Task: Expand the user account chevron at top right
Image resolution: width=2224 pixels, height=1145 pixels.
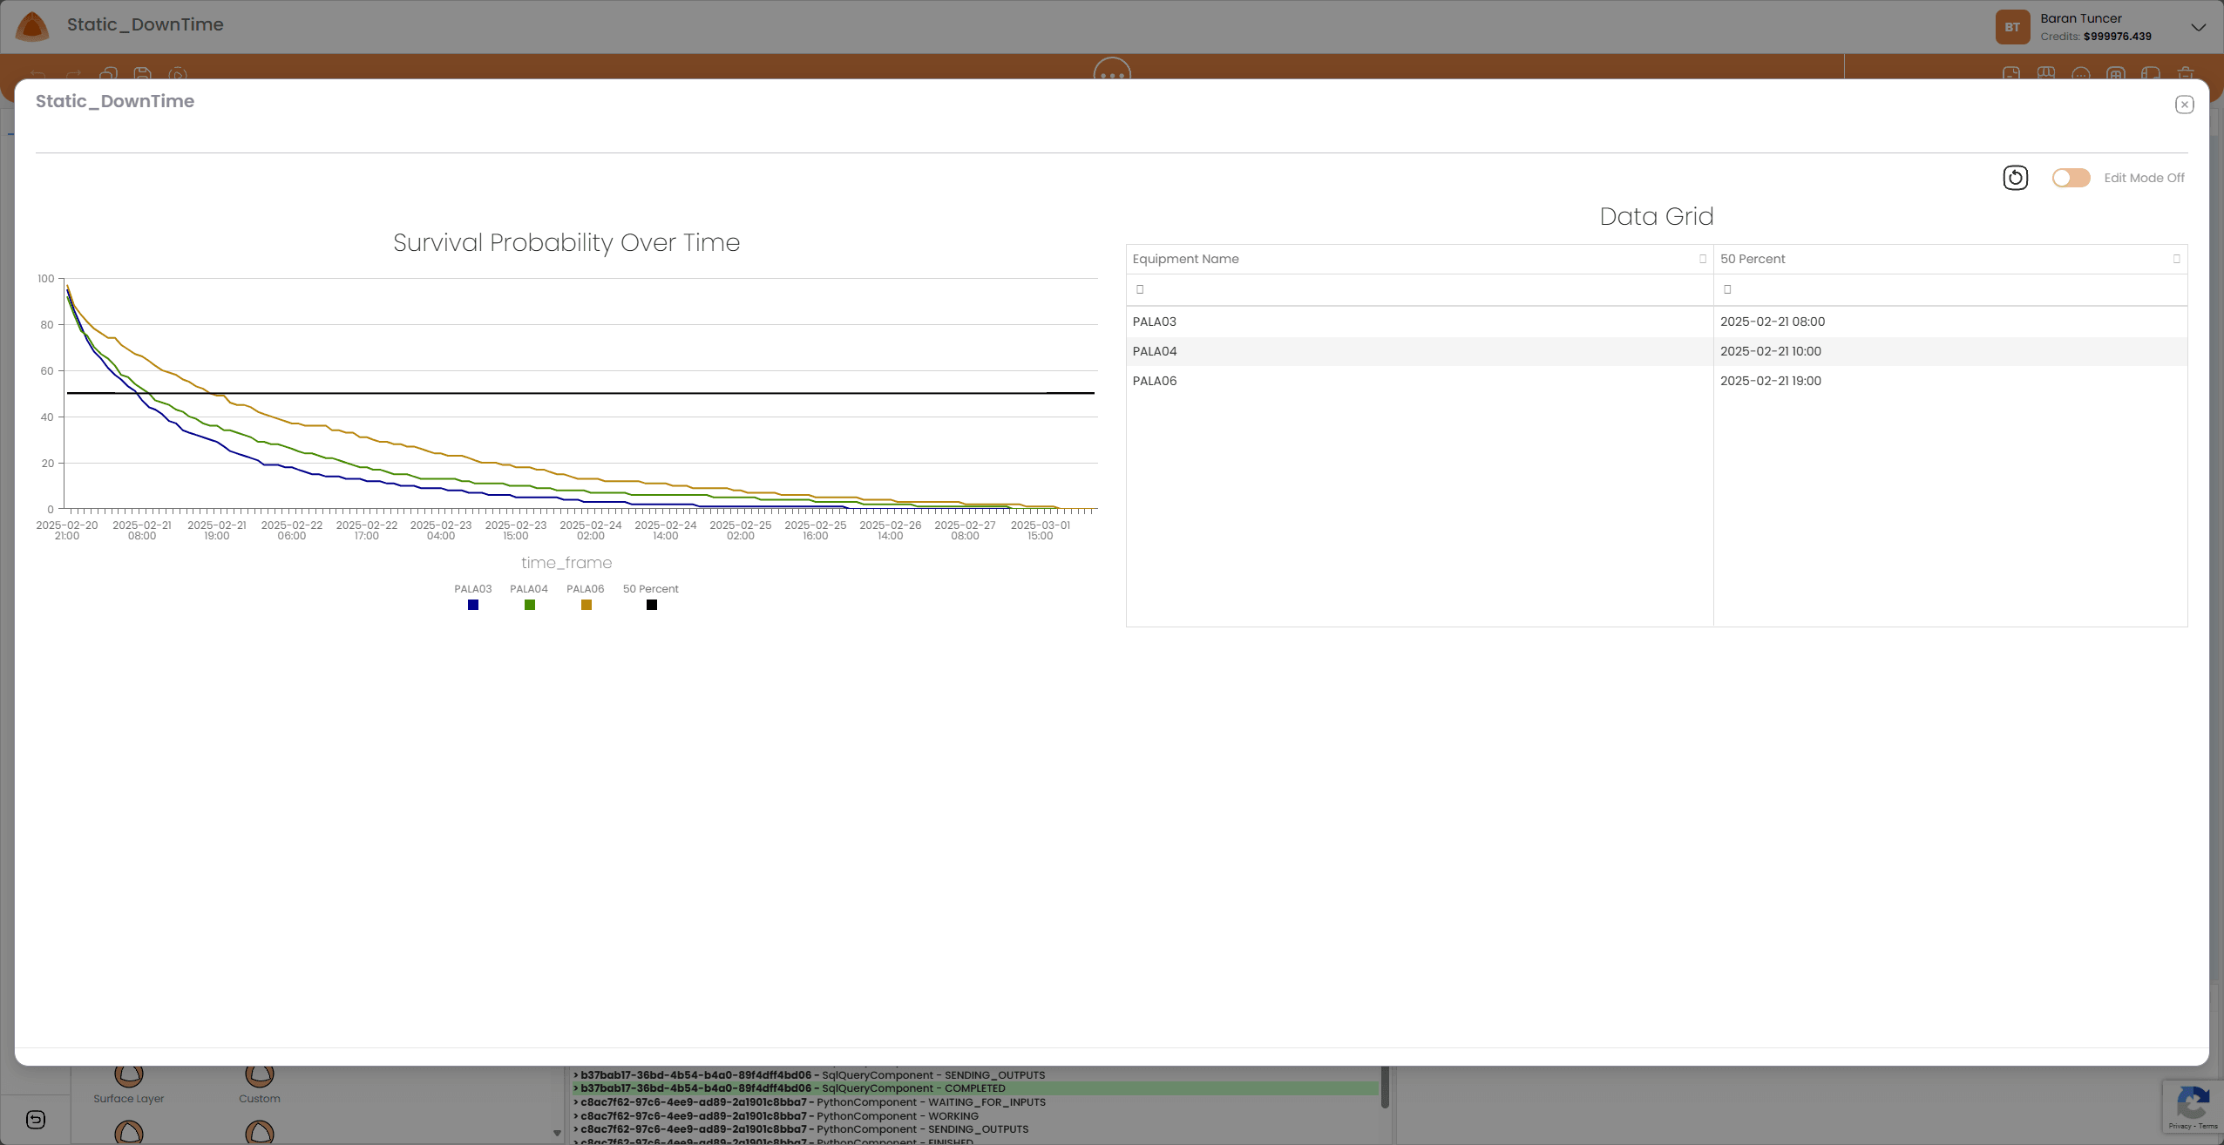Action: [2199, 26]
